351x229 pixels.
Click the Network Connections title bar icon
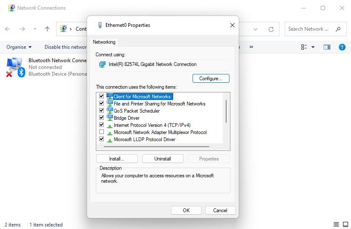coord(11,8)
